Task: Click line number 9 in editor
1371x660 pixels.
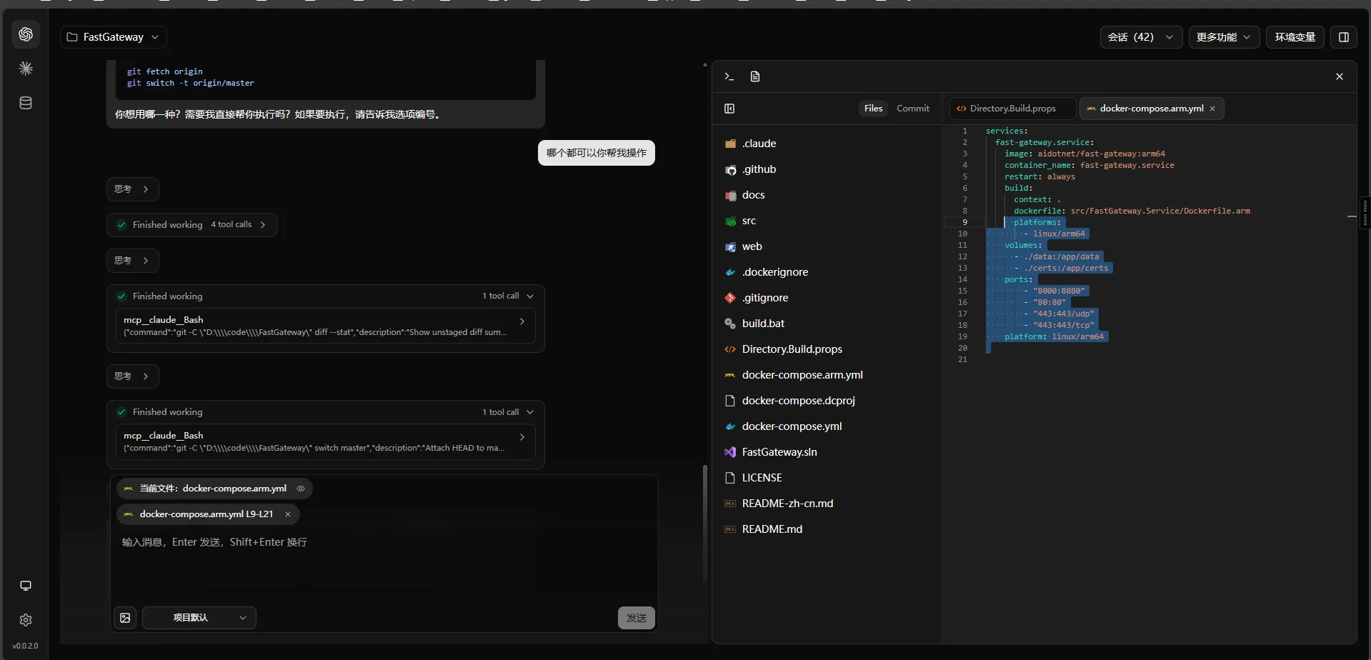Action: click(x=964, y=222)
